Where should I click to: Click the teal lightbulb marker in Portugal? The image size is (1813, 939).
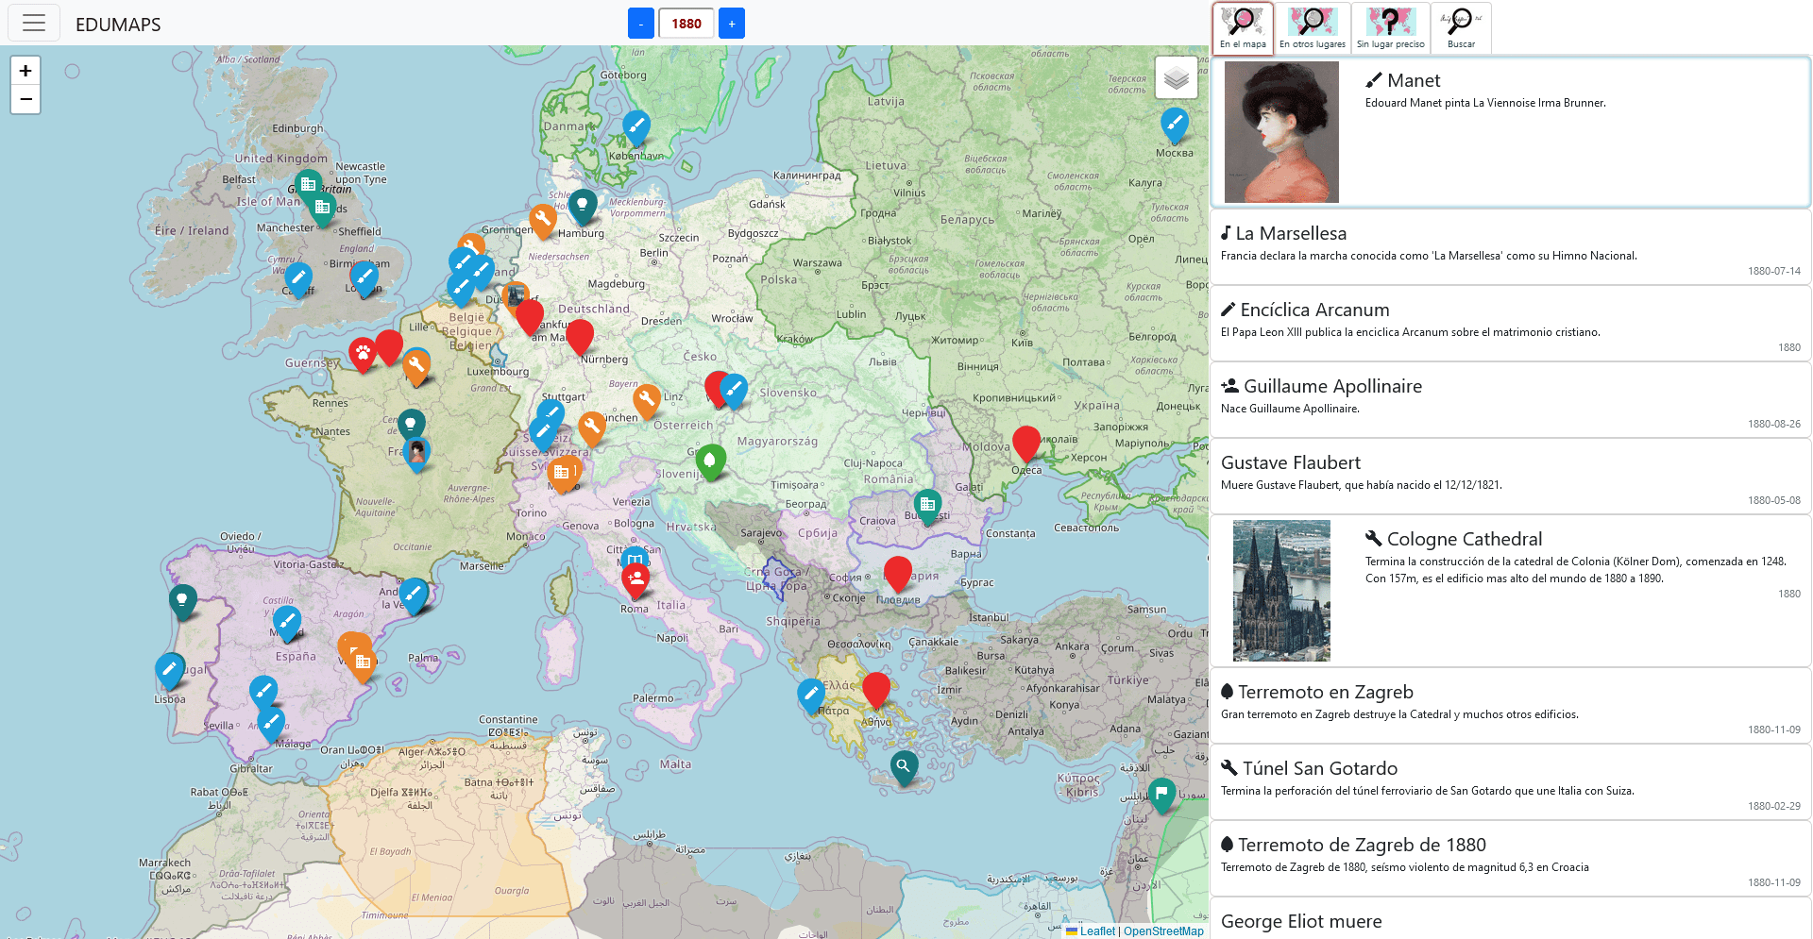(181, 598)
